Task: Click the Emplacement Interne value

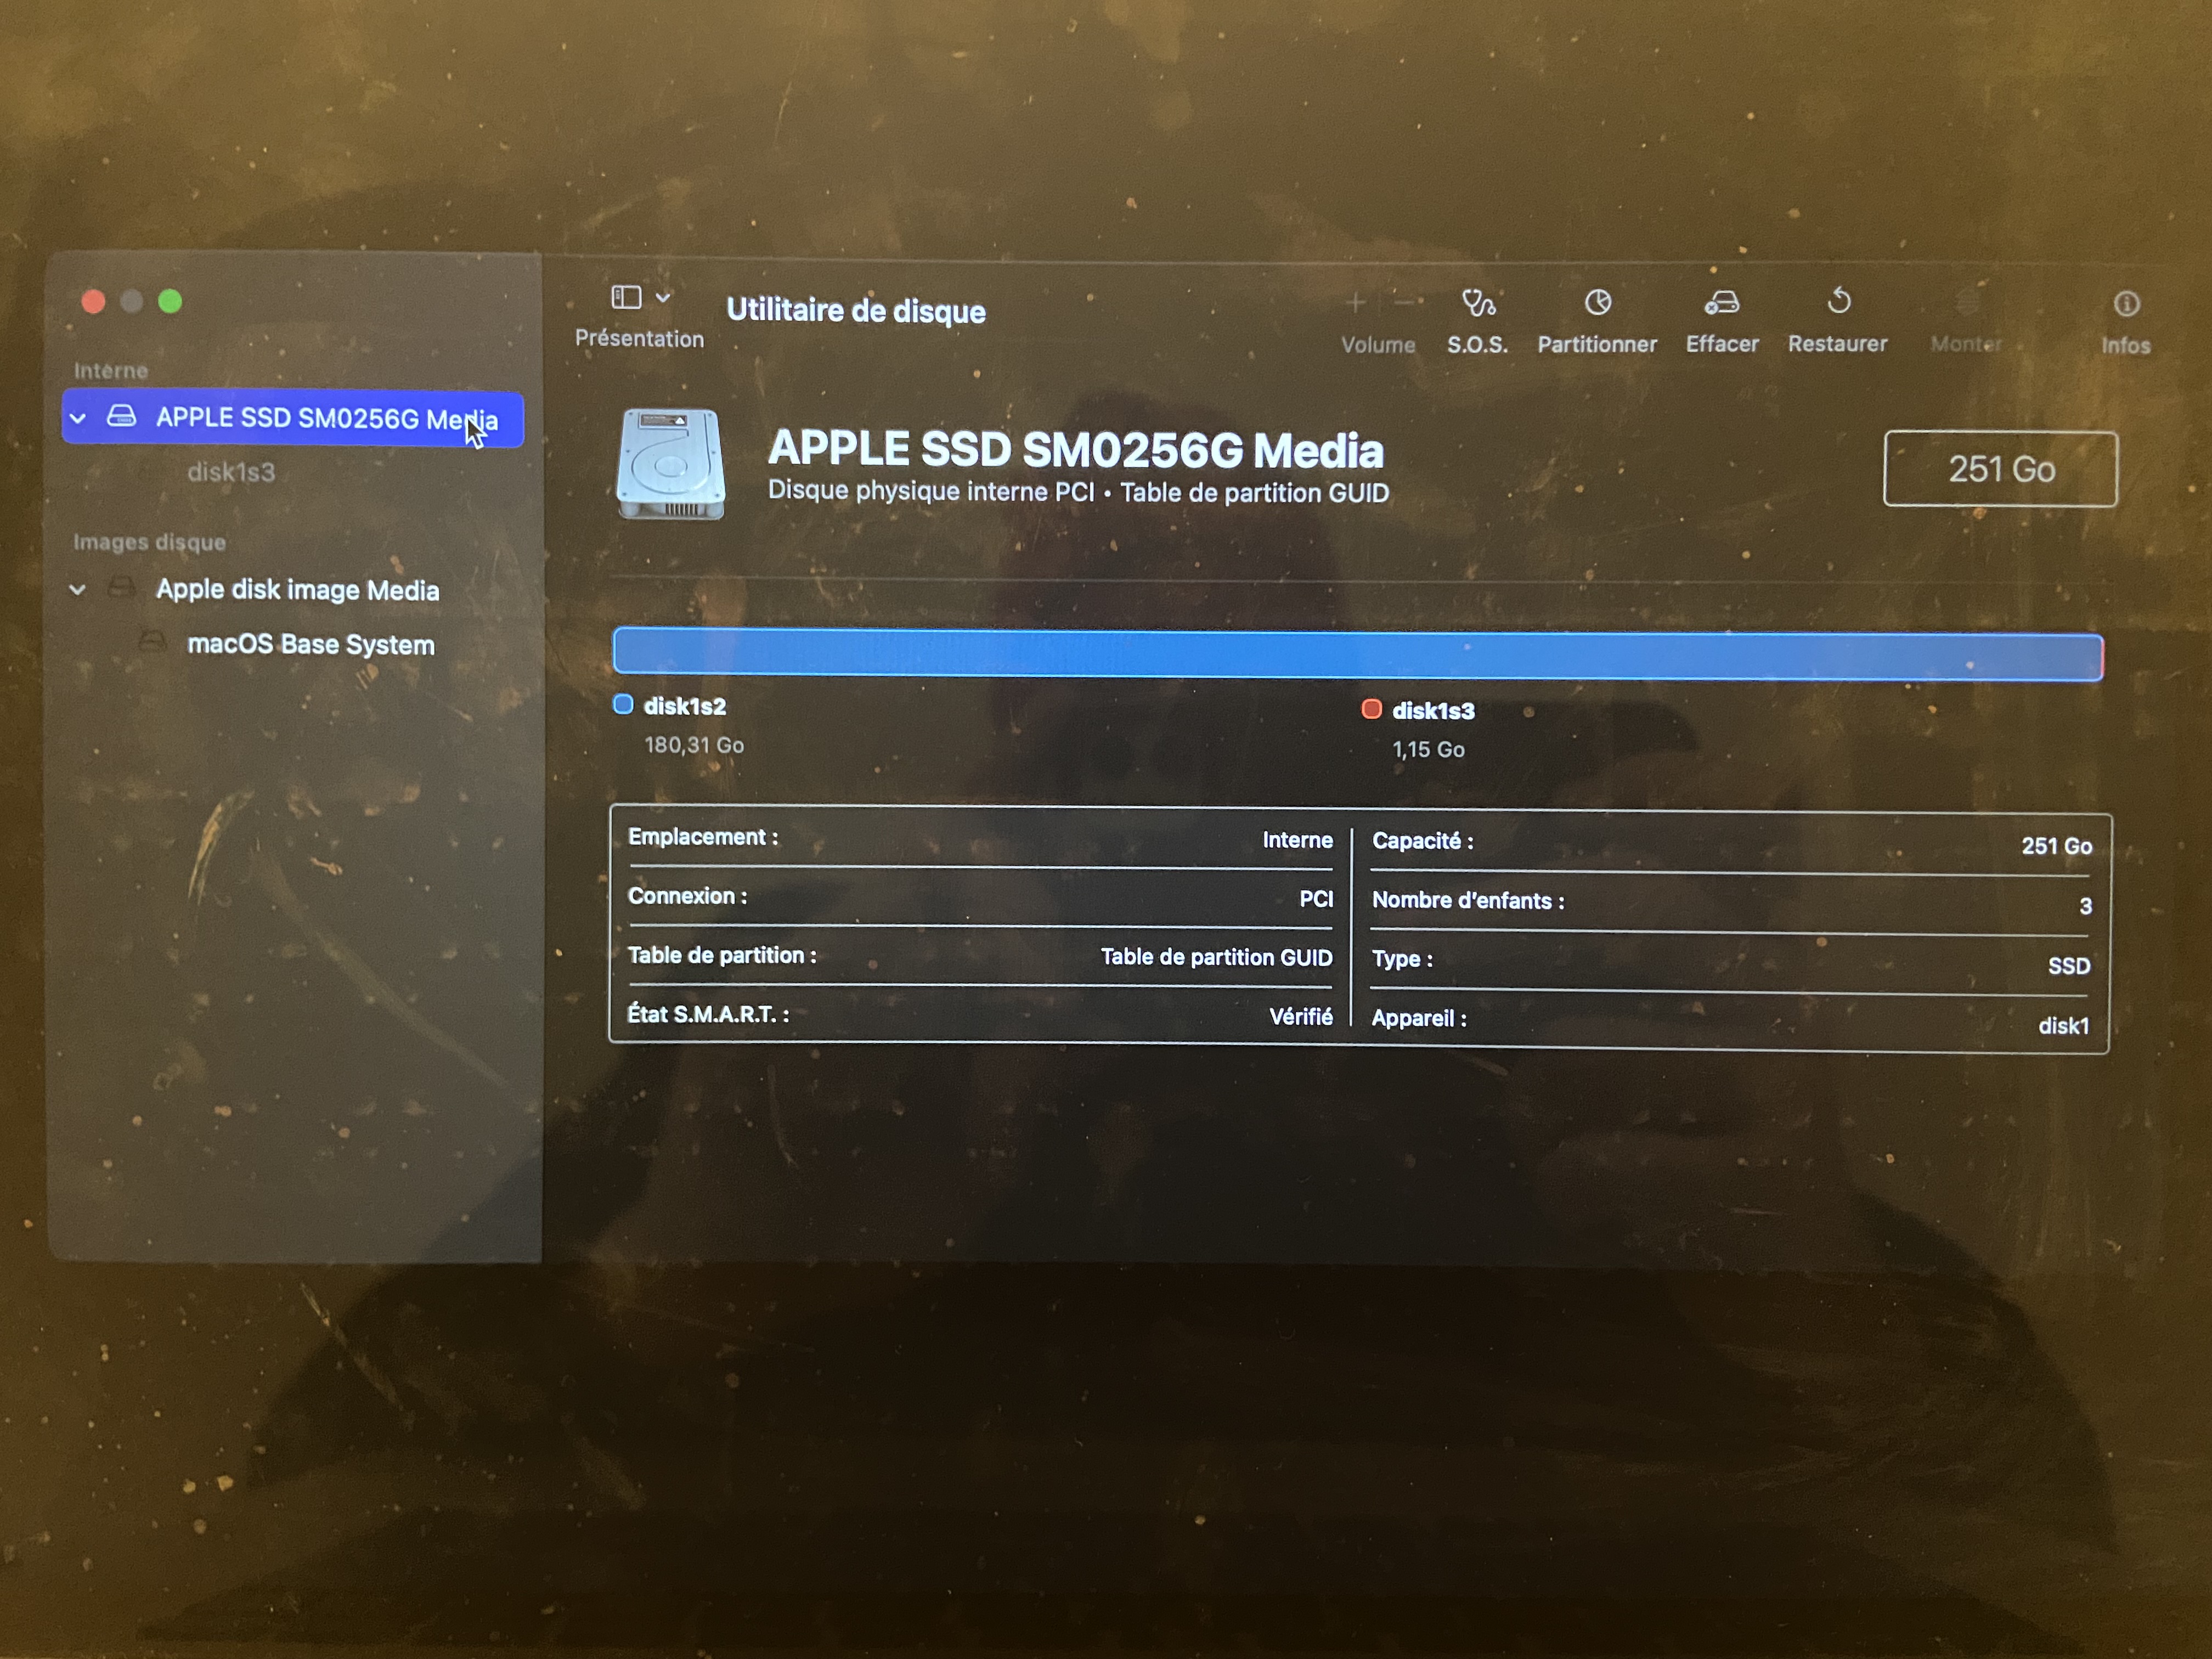Action: 1297,840
